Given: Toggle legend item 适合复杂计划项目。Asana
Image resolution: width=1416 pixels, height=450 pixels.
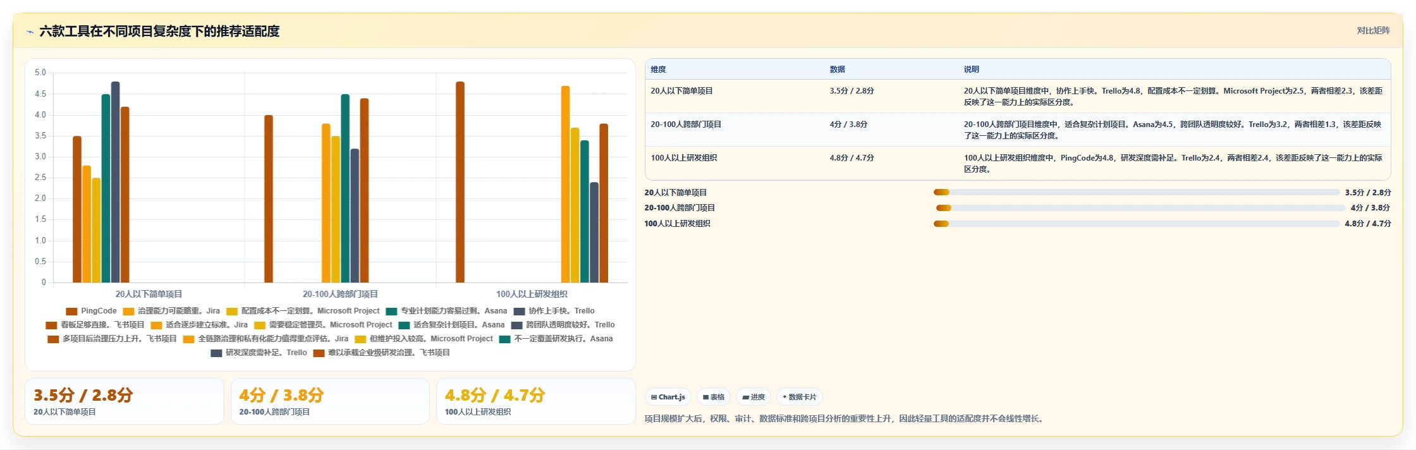Looking at the screenshot, I should (x=451, y=325).
